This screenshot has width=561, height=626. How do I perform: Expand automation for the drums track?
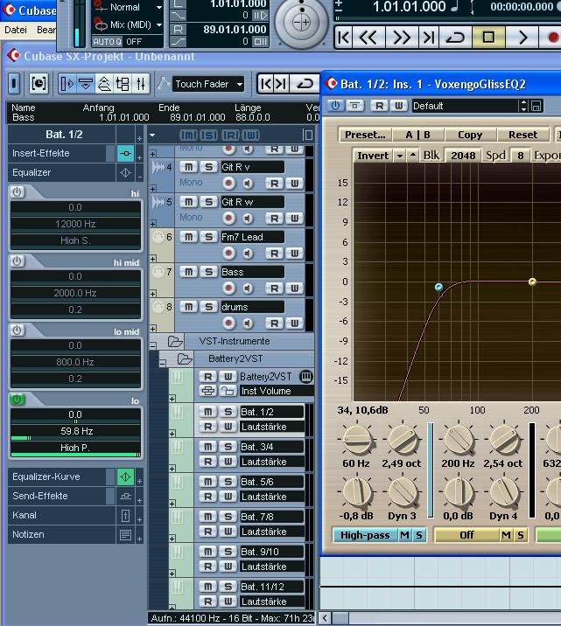153,329
